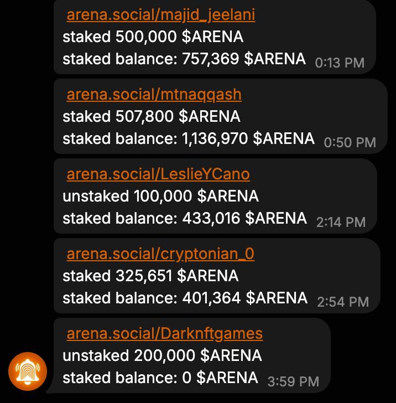Click the "staked 500,000 $ARENA" text
Viewport: 396px width, 403px height.
click(x=153, y=37)
